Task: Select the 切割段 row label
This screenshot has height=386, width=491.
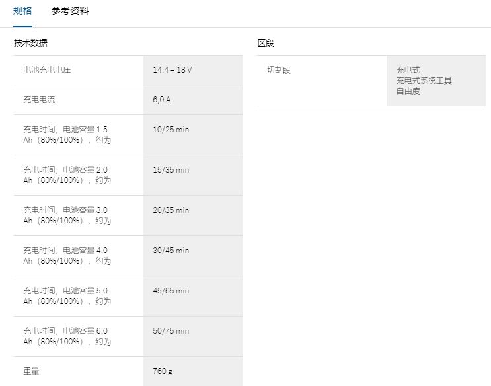Action: pyautogui.click(x=279, y=70)
